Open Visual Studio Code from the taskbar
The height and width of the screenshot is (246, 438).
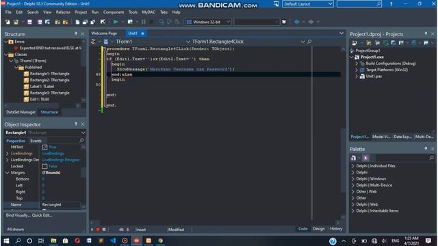point(113,241)
